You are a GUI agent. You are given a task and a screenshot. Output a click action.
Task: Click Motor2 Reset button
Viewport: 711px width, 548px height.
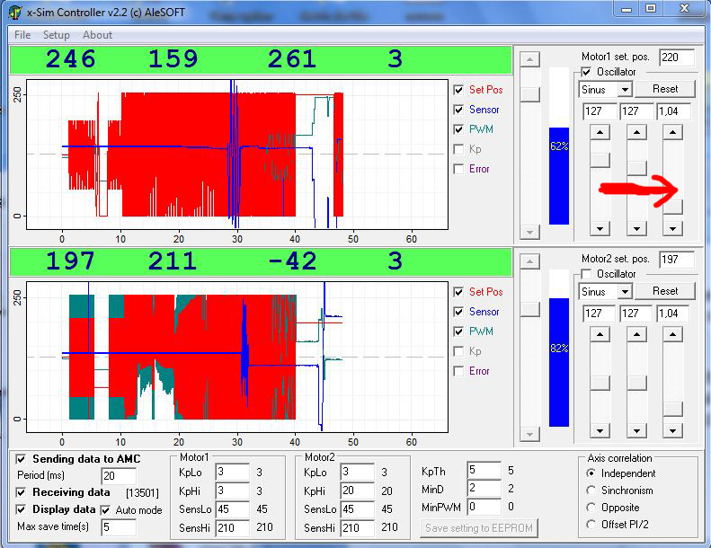665,291
